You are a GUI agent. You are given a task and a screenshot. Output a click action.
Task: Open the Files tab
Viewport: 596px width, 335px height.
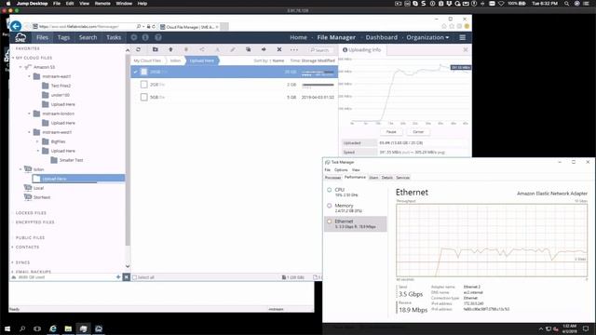(42, 37)
